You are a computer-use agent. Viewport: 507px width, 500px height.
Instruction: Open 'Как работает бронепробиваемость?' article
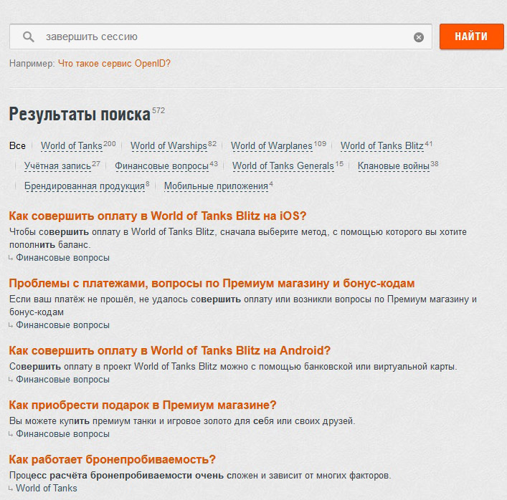[112, 459]
